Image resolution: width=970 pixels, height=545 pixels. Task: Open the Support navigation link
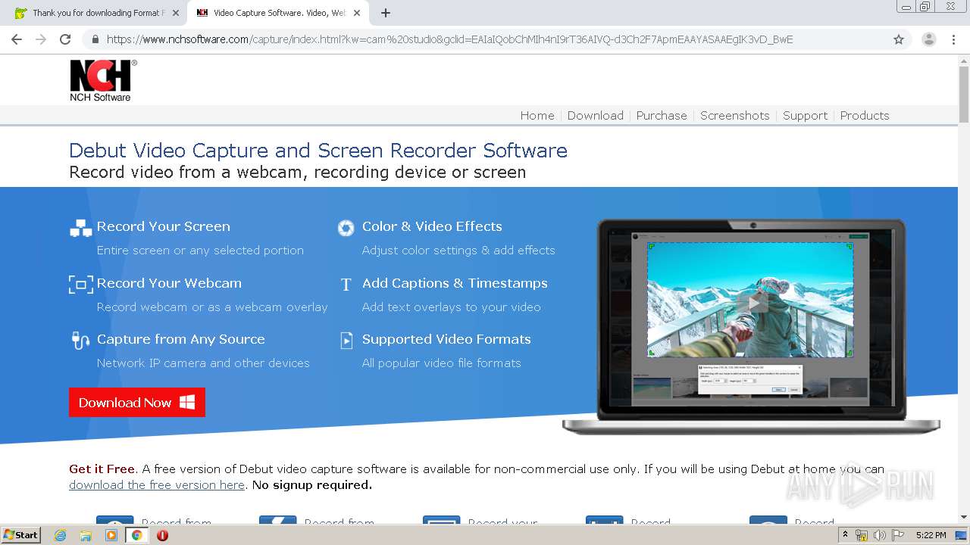click(x=805, y=115)
